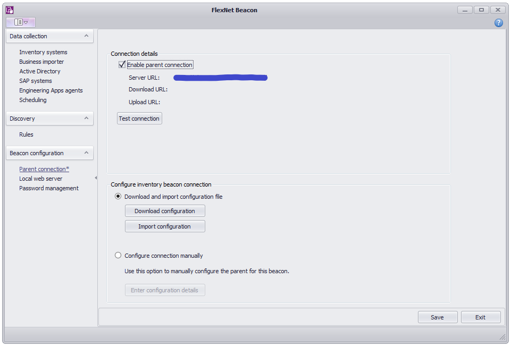Open Business importer page
The image size is (511, 346).
[41, 62]
